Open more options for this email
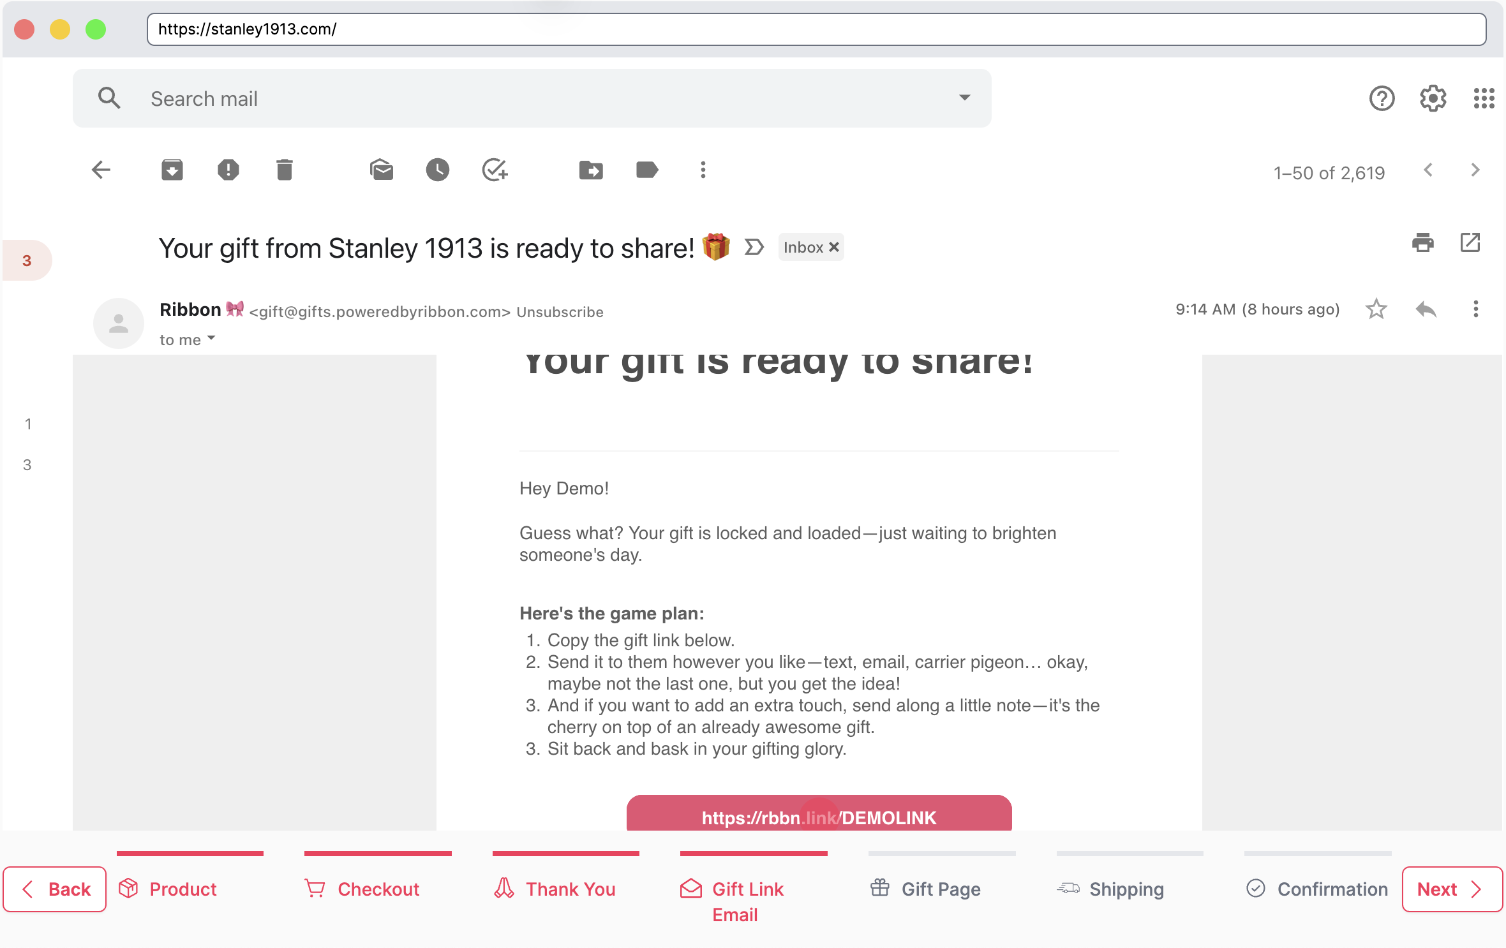Viewport: 1506px width, 948px height. click(x=1475, y=309)
